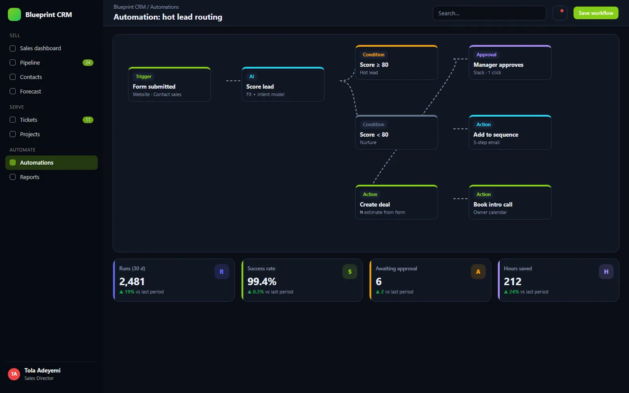Image resolution: width=629 pixels, height=393 pixels.
Task: Click the green Automations sidebar icon
Action: 13,163
